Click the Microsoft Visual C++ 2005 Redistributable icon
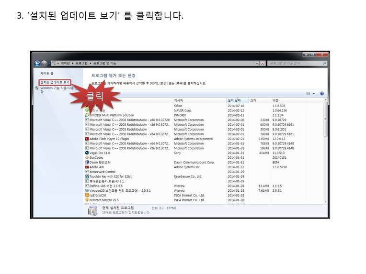The image size is (366, 274). point(87,129)
